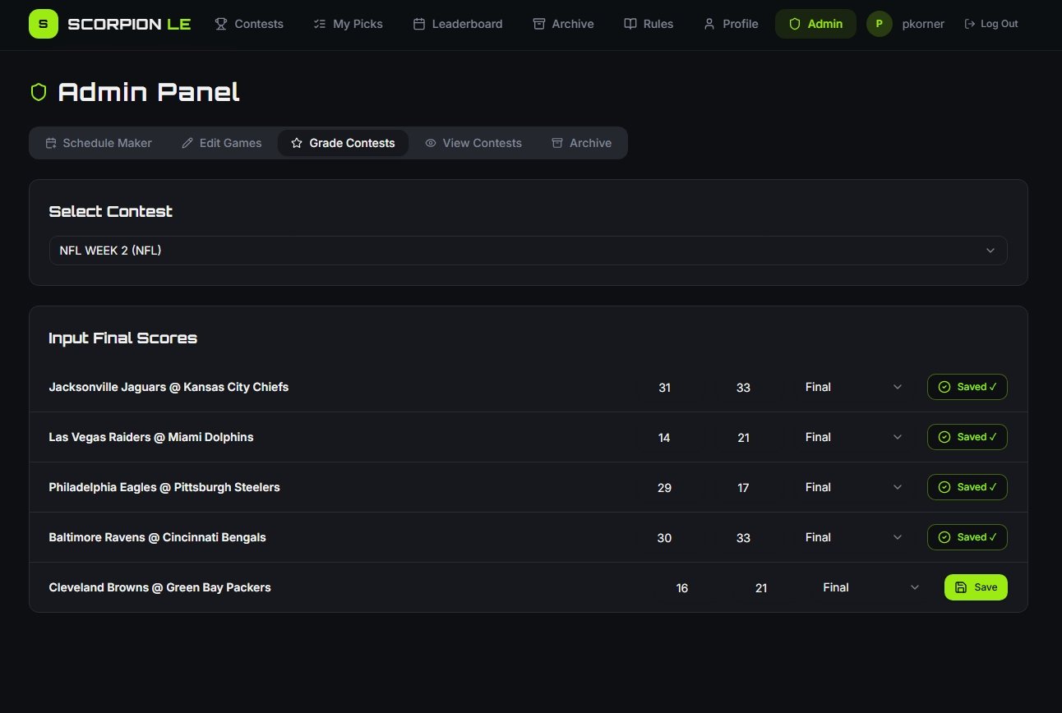Click the My Picks checklist icon

pos(320,24)
